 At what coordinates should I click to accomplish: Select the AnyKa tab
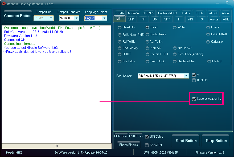214,19
